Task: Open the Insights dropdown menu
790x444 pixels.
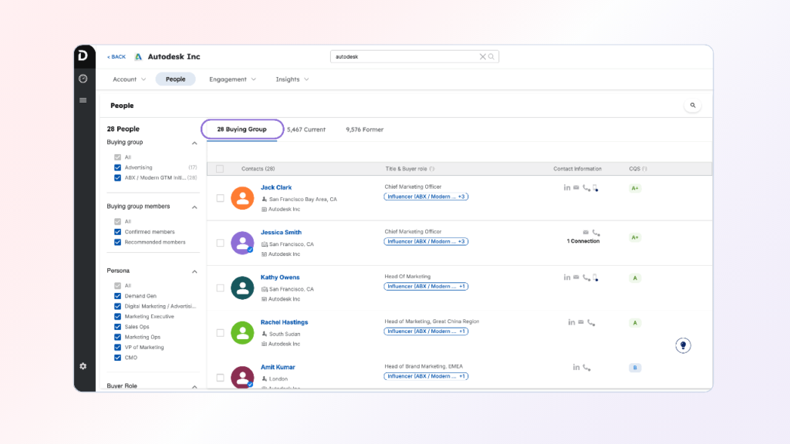Action: (x=292, y=79)
